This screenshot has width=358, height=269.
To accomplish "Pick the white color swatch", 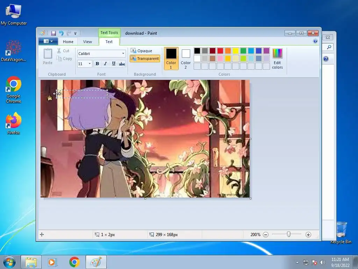I will click(197, 58).
